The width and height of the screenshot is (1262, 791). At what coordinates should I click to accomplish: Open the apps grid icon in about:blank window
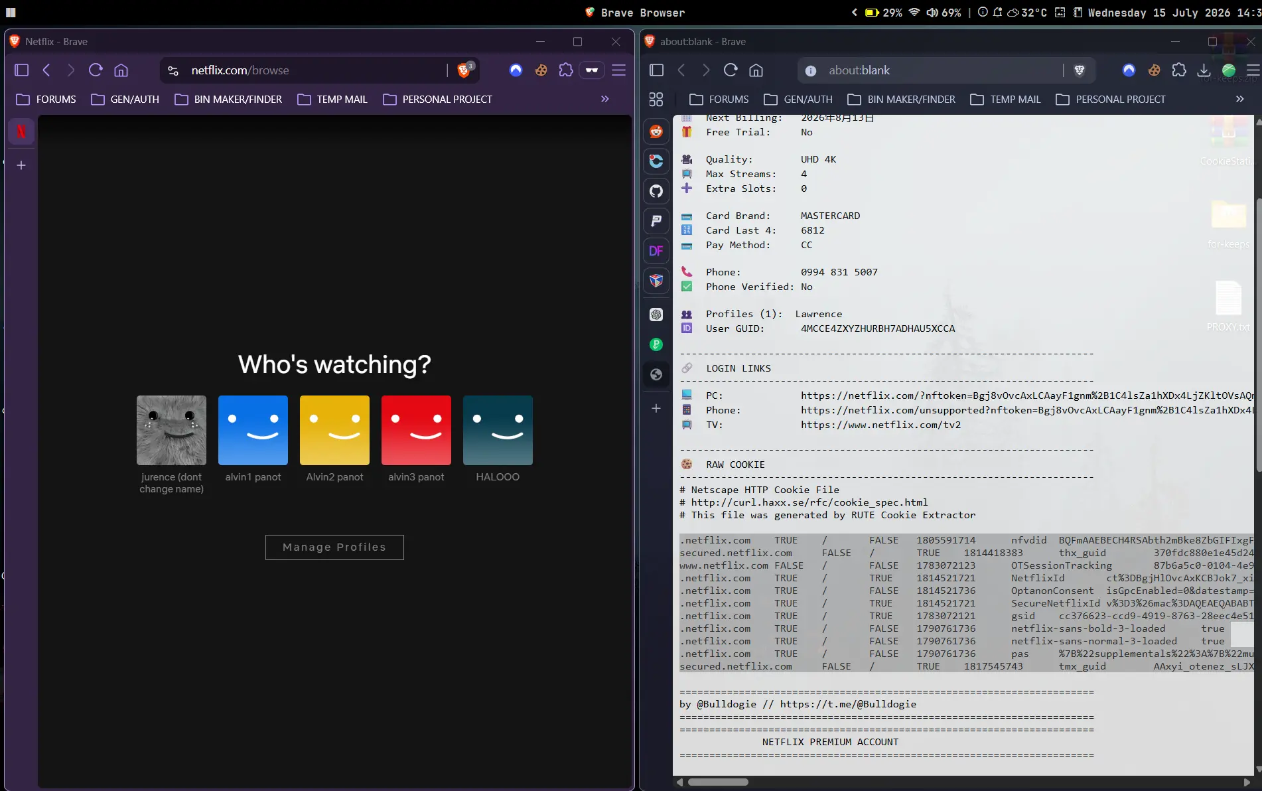656,99
